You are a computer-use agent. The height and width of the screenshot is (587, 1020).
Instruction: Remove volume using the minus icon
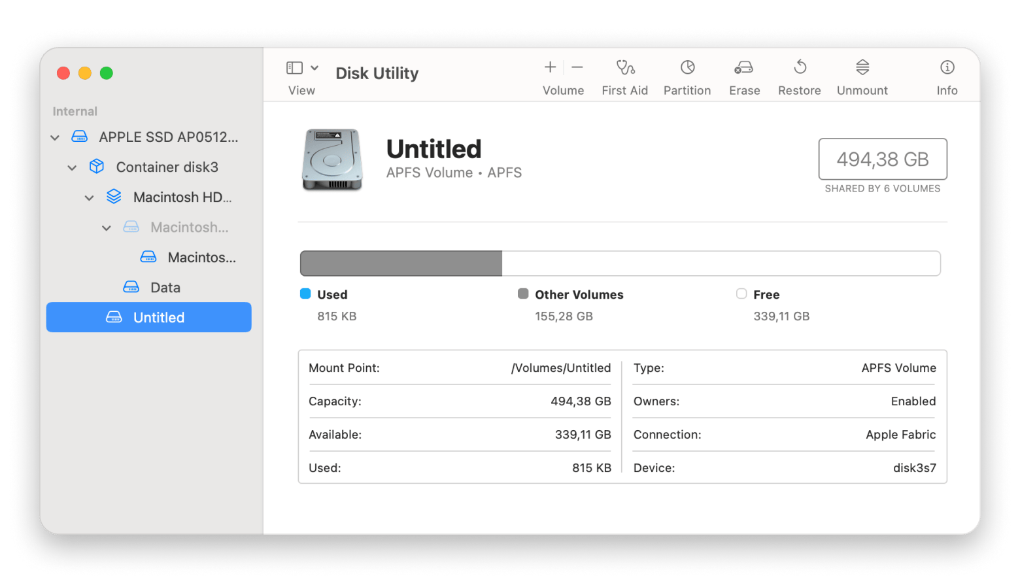(577, 67)
